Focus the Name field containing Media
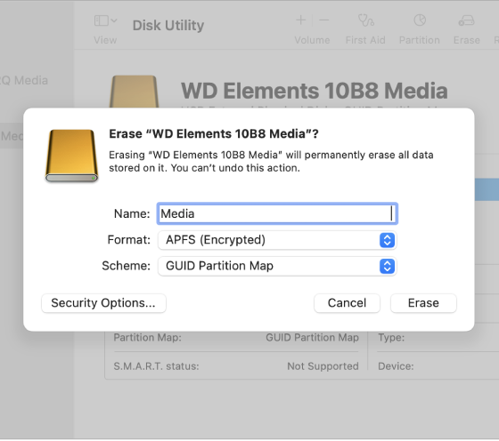 point(277,213)
